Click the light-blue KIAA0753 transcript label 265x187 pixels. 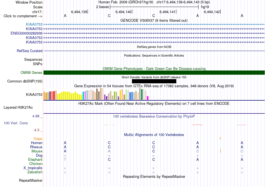[34, 25]
